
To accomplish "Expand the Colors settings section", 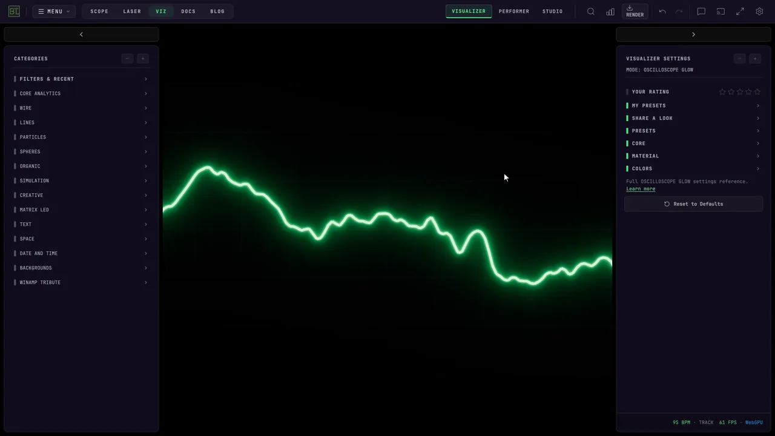I will coord(693,168).
